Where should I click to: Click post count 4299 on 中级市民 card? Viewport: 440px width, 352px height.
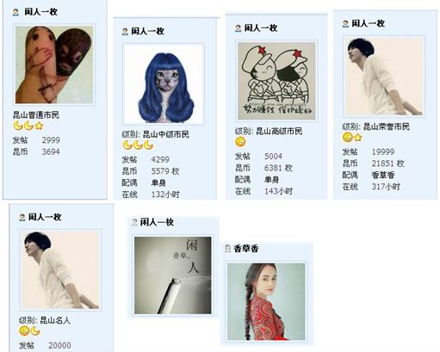[x=160, y=159]
